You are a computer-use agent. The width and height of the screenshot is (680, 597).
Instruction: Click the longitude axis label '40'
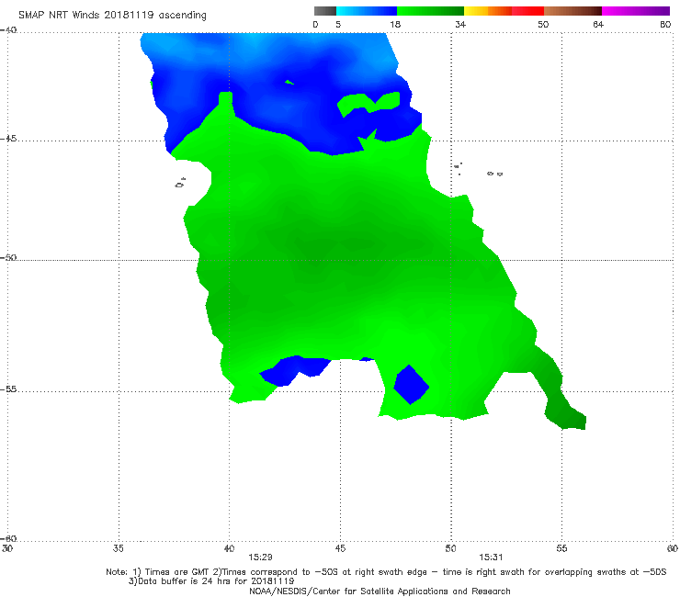pyautogui.click(x=229, y=549)
